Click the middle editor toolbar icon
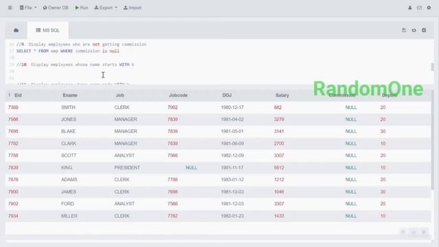The width and height of the screenshot is (439, 247). point(414,30)
